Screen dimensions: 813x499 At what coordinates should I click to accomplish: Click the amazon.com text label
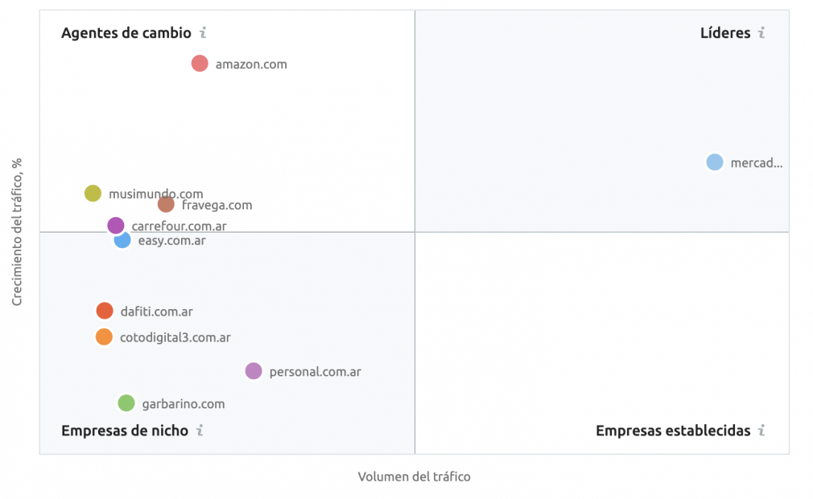tap(251, 64)
